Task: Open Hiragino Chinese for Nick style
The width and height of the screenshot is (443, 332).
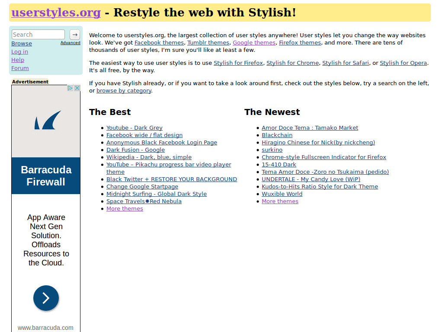Action: click(318, 143)
